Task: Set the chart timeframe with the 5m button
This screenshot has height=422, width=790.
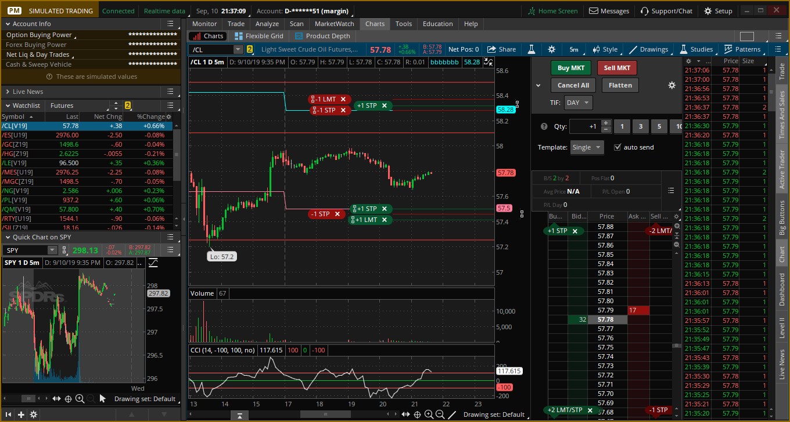Action: point(574,49)
